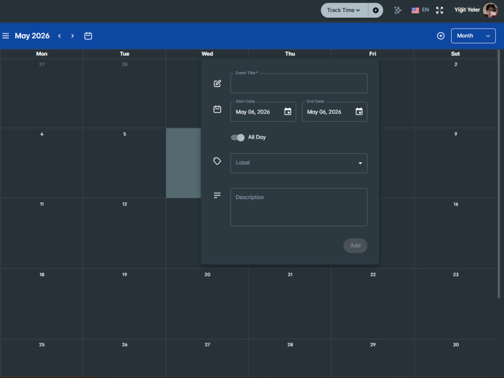
Task: Select day 28 in the bottom row
Action: pos(290,345)
